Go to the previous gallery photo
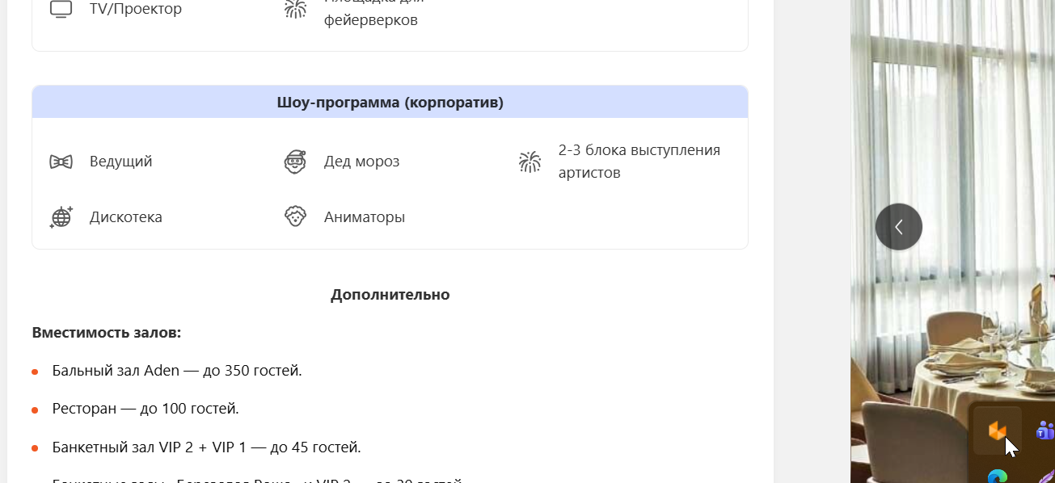This screenshot has height=483, width=1055. tap(898, 227)
